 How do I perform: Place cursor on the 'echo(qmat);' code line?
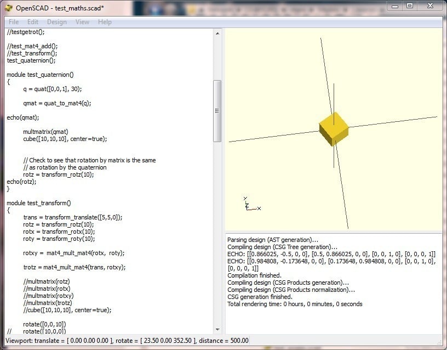click(x=23, y=117)
